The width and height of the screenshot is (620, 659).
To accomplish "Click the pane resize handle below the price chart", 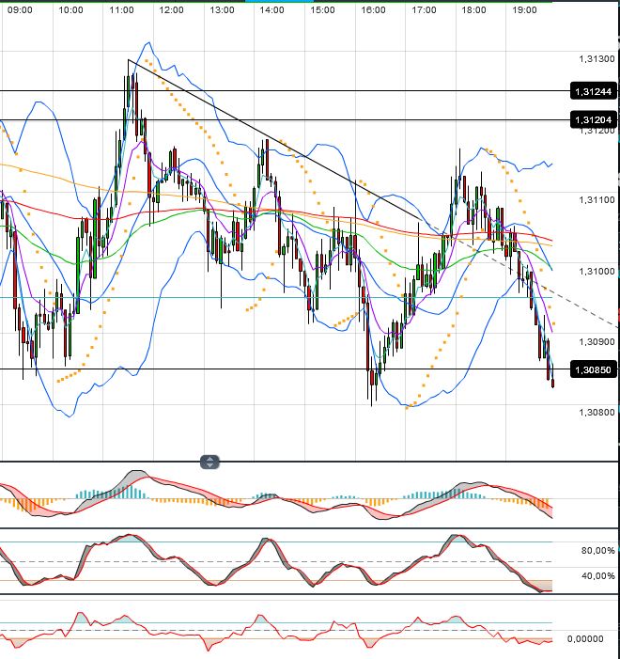I will pyautogui.click(x=209, y=462).
